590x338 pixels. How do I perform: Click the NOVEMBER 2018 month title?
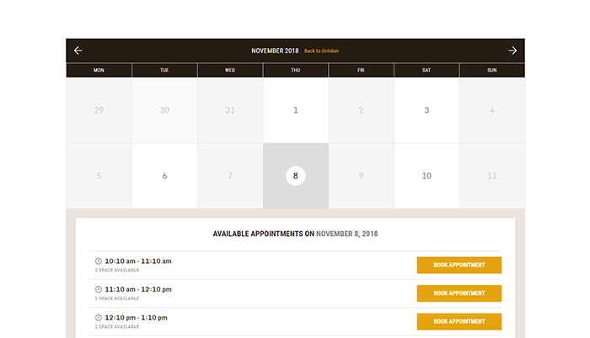[275, 51]
